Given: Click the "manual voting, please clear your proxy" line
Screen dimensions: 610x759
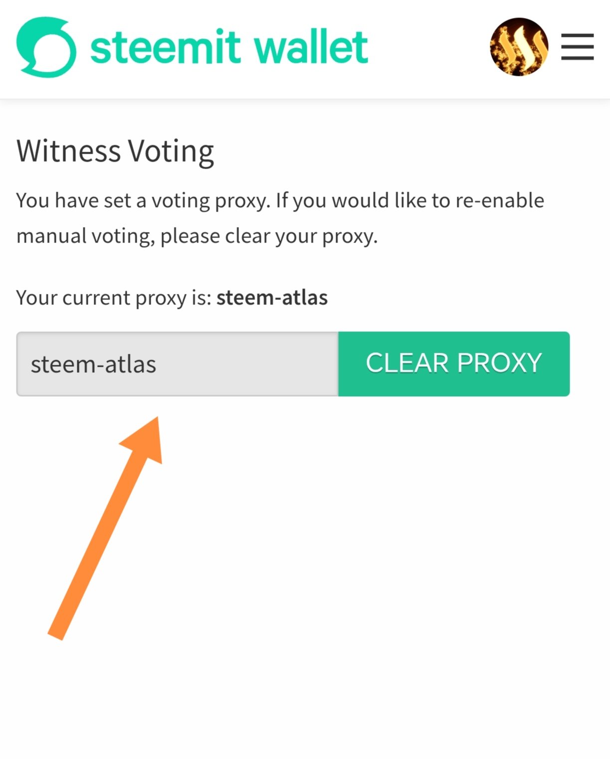Looking at the screenshot, I should [x=197, y=236].
